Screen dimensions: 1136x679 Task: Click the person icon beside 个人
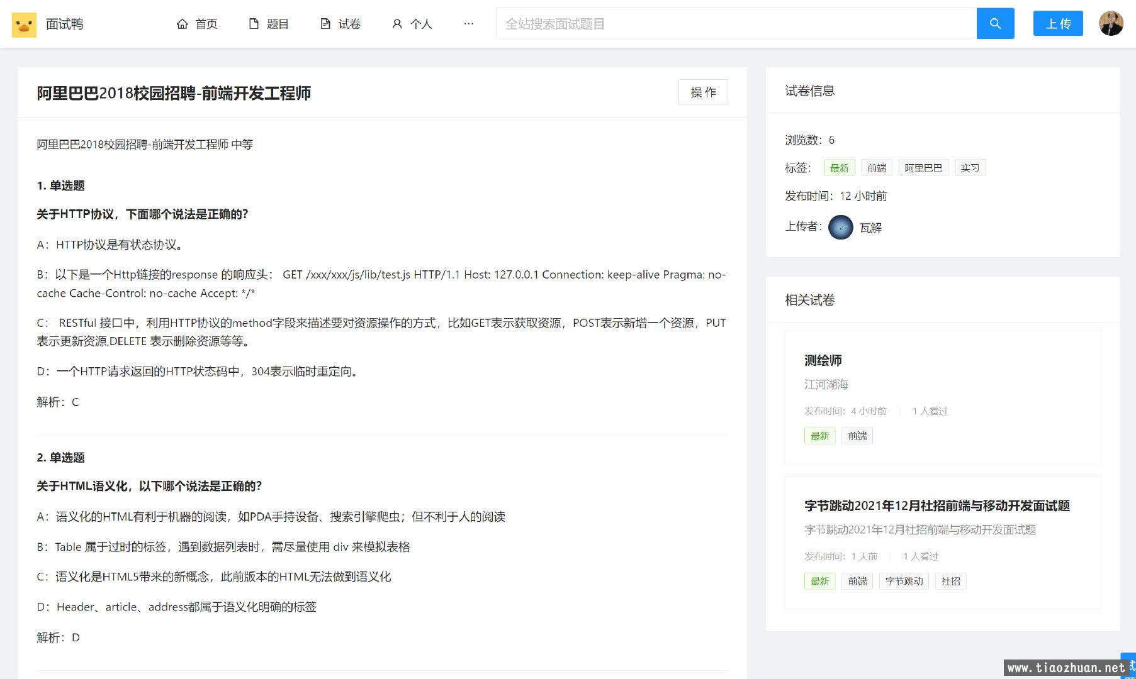pos(397,24)
